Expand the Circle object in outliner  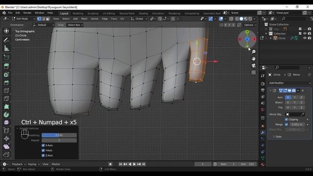pyautogui.click(x=270, y=38)
